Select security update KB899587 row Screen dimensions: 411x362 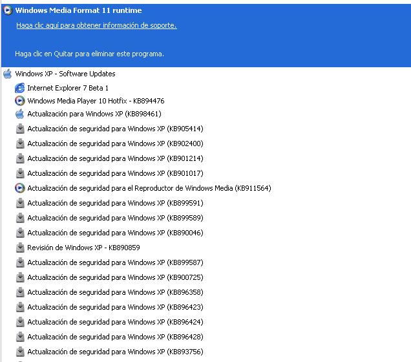(115, 262)
